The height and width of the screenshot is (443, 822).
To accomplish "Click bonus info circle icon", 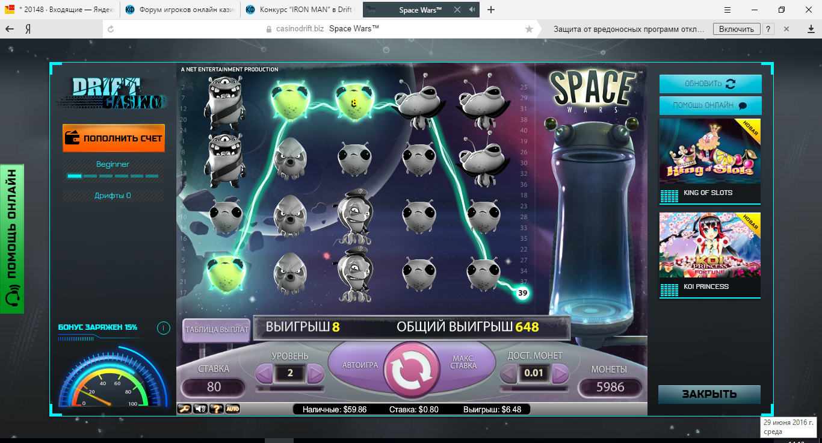I will pyautogui.click(x=163, y=328).
